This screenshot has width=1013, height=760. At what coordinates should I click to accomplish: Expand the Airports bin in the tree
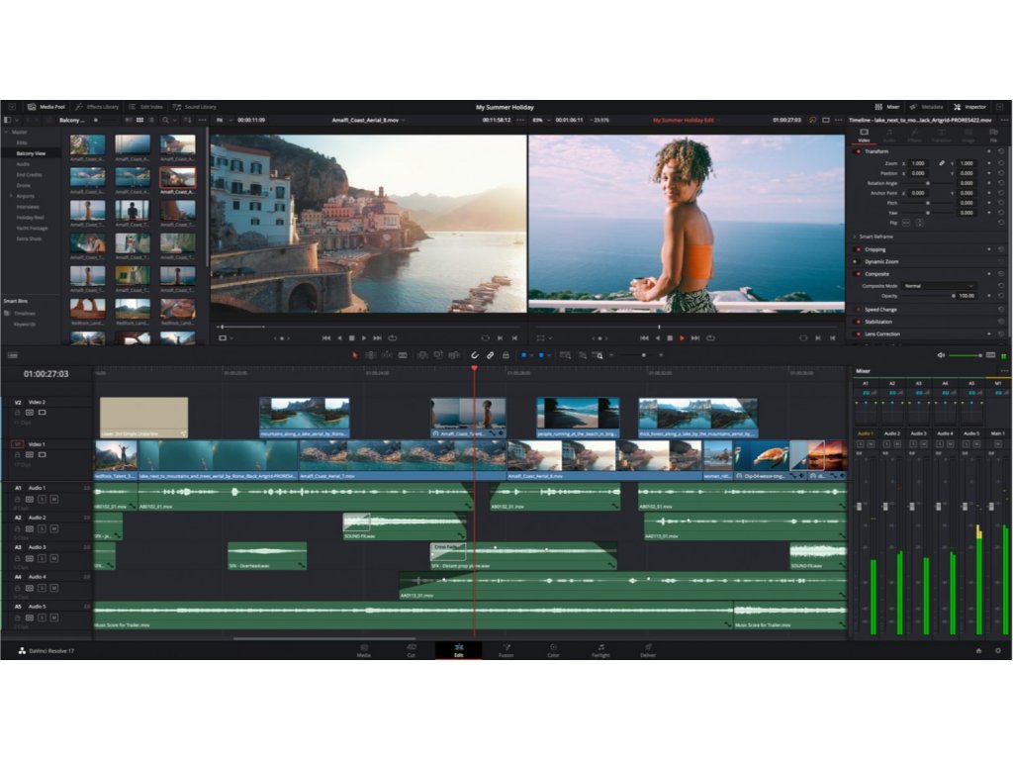[11, 196]
